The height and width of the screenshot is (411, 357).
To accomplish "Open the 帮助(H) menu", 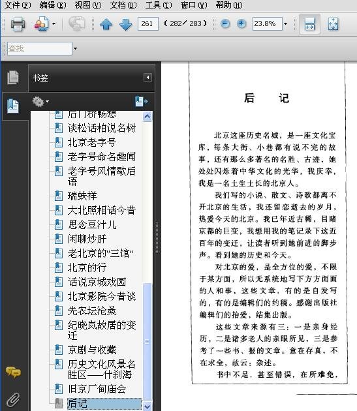I will [229, 5].
